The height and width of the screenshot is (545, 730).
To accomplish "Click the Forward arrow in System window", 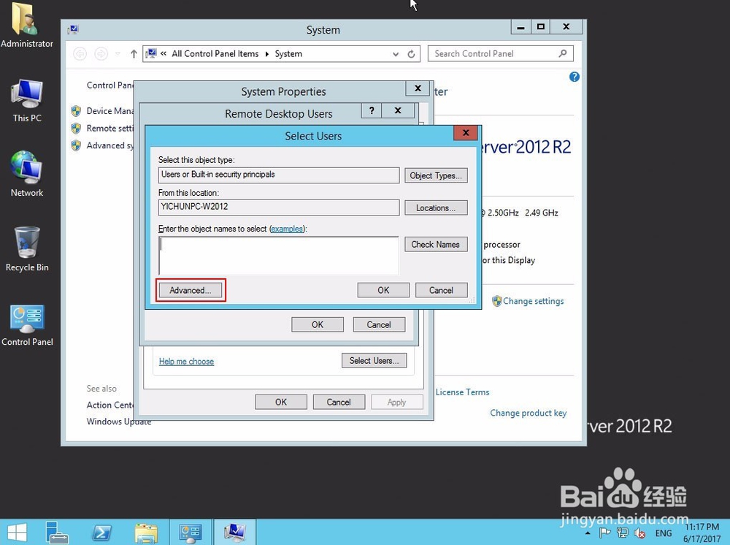I will click(x=101, y=54).
